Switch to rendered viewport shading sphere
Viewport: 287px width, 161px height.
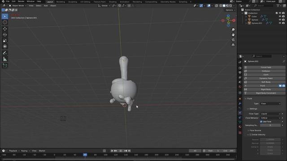(x=230, y=6)
